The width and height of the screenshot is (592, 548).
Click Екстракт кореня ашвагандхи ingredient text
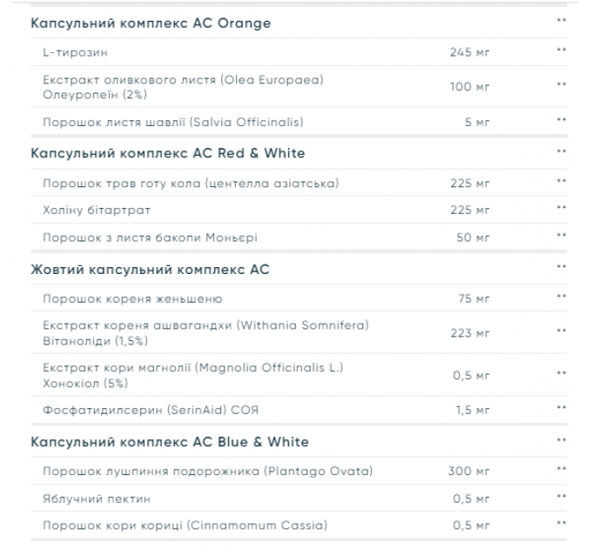[x=205, y=333]
